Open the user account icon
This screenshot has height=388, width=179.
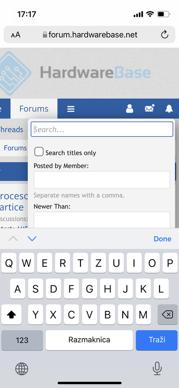coord(130,109)
